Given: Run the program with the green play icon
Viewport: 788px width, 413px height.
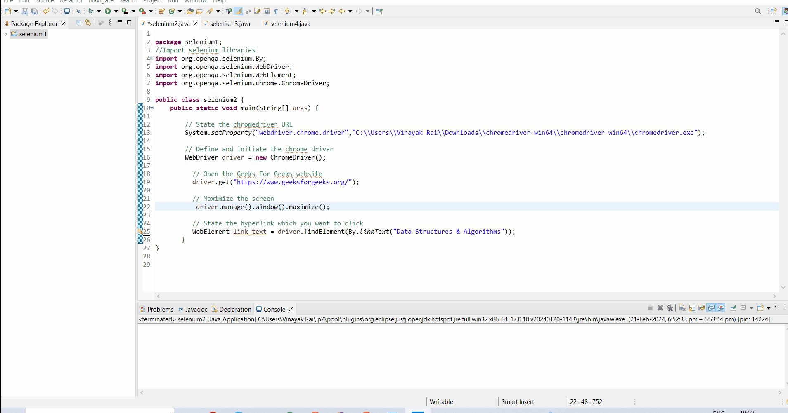Looking at the screenshot, I should pyautogui.click(x=108, y=12).
